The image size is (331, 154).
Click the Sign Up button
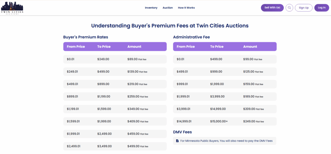[x=304, y=8]
